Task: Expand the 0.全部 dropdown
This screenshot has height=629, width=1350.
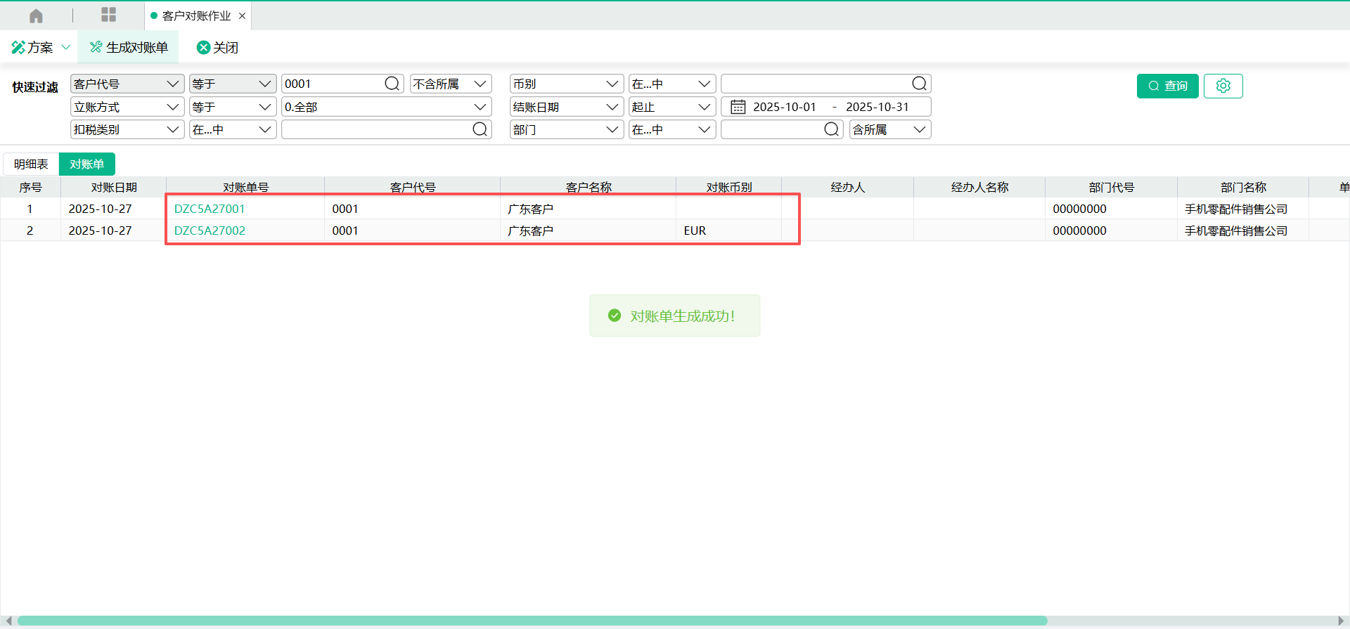Action: [x=385, y=107]
